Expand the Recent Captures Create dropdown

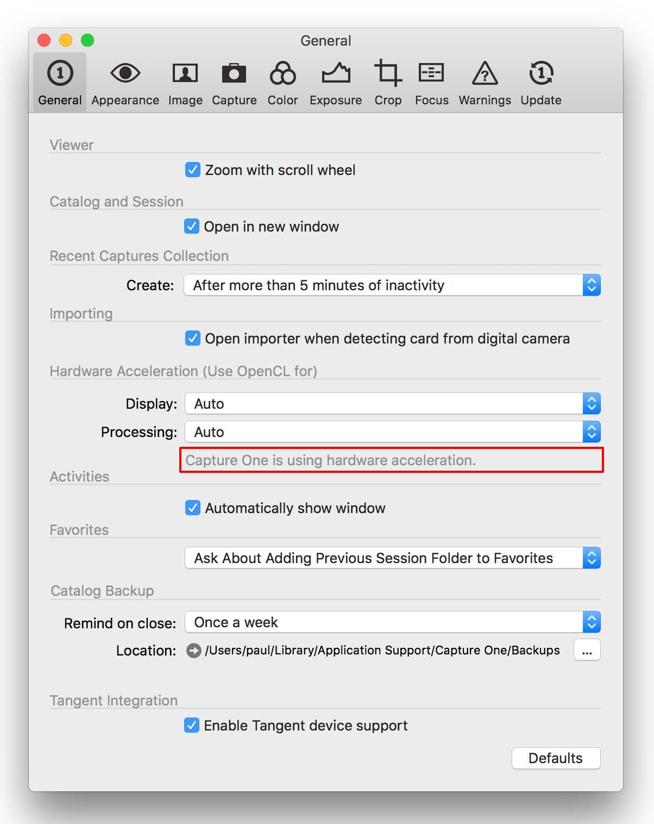[392, 285]
